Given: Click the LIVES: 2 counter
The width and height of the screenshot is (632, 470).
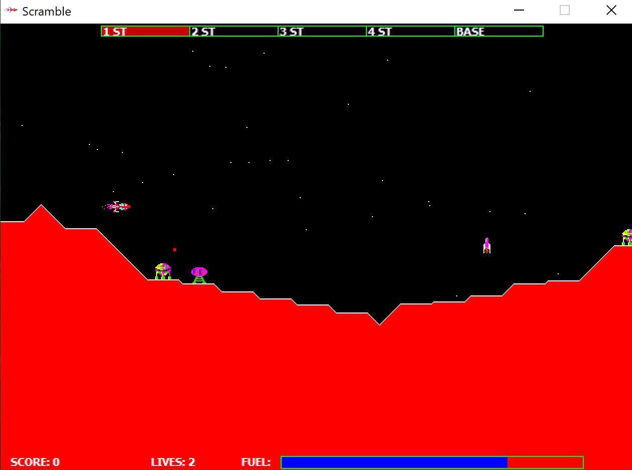Looking at the screenshot, I should (x=173, y=462).
